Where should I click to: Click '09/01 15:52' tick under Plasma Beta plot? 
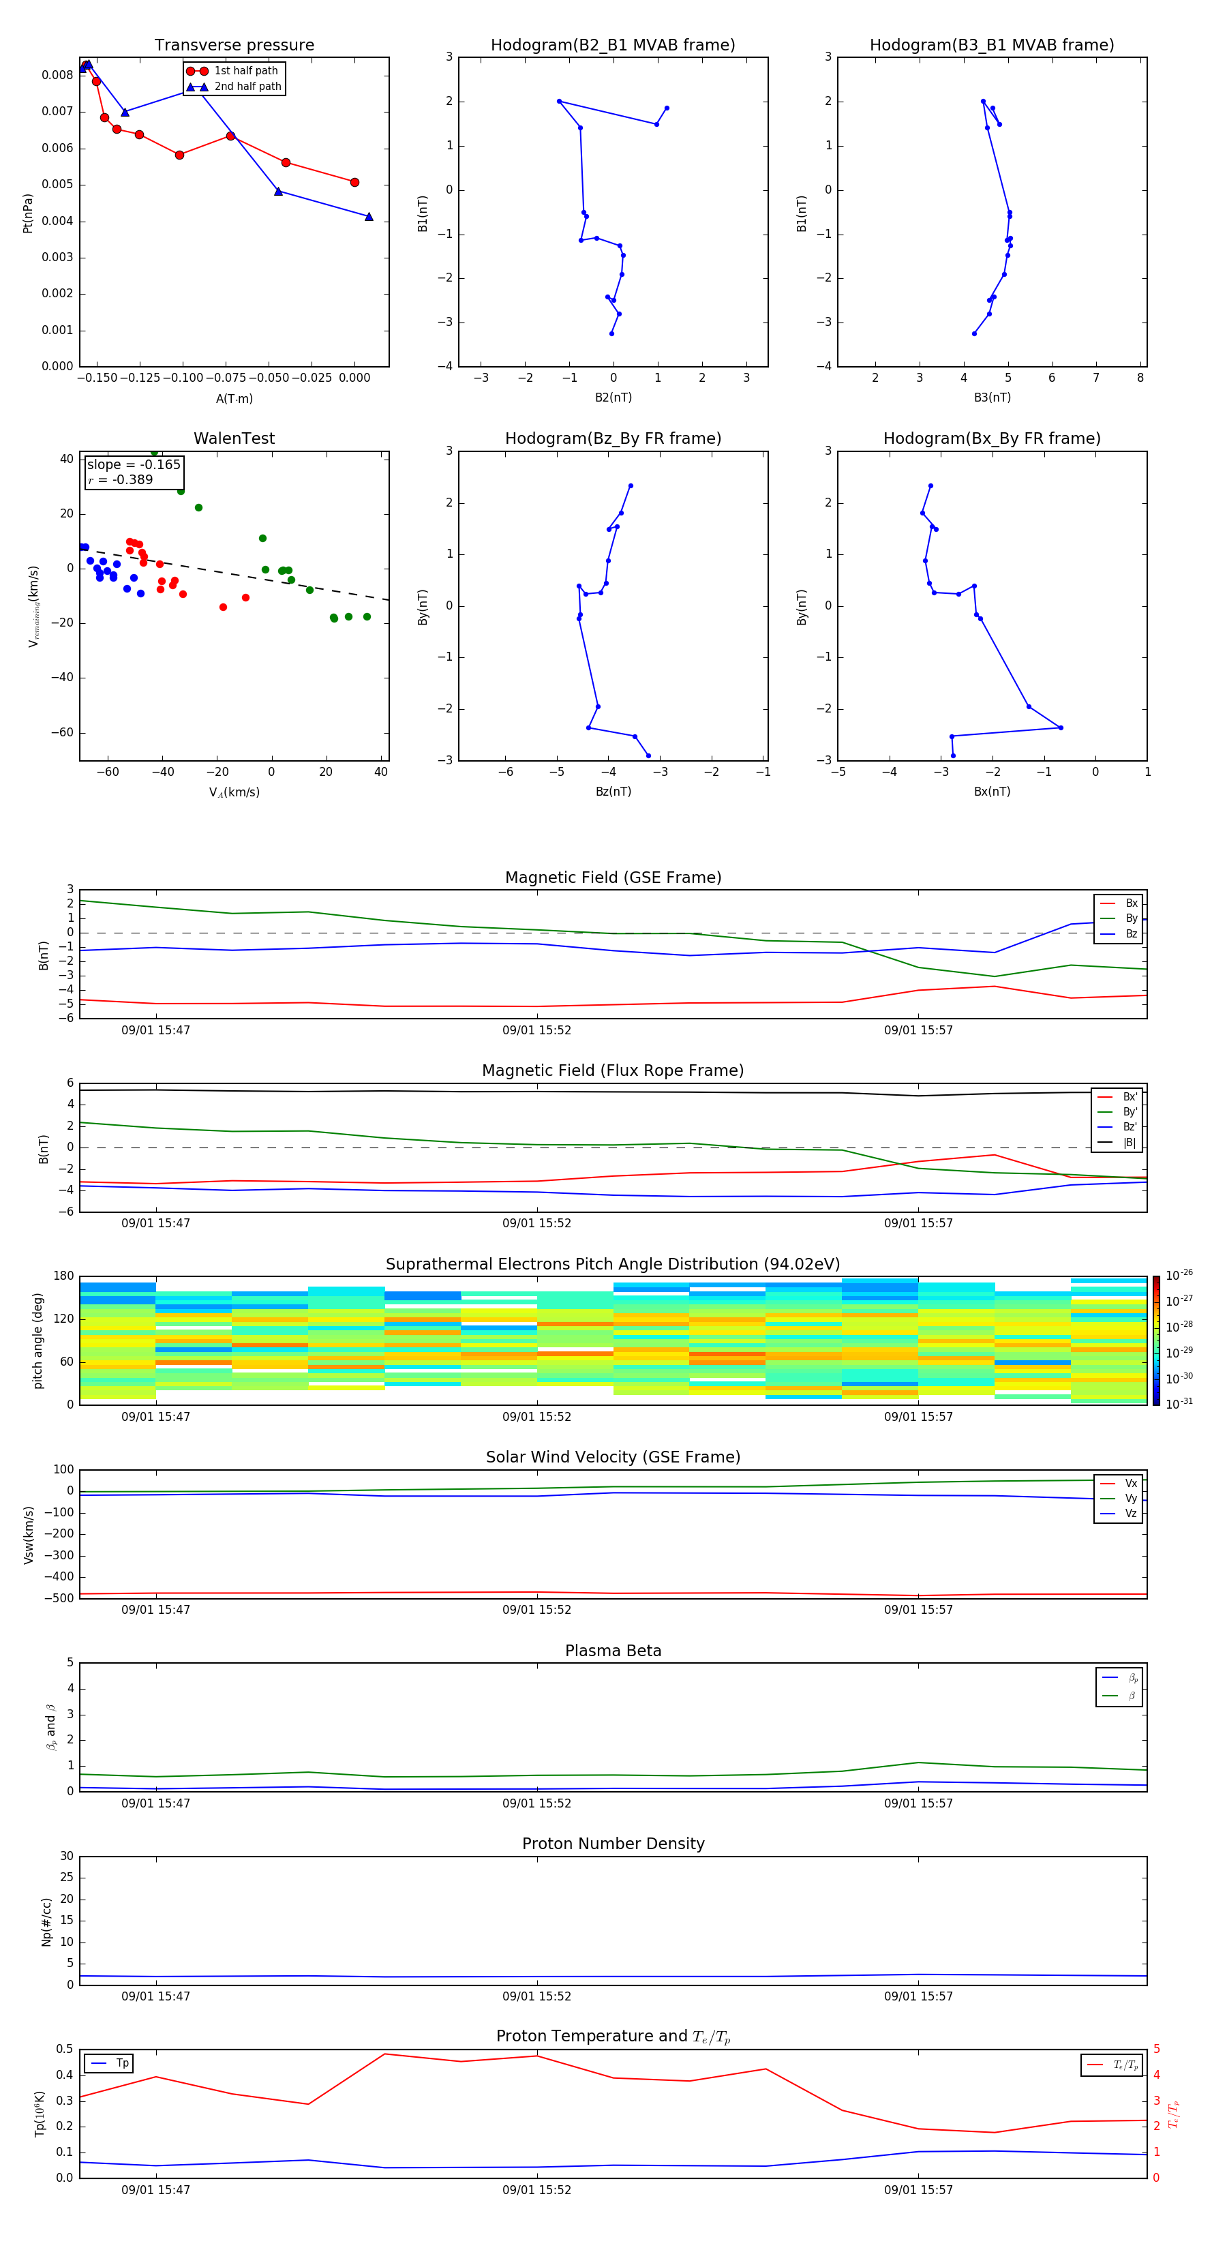536,1803
